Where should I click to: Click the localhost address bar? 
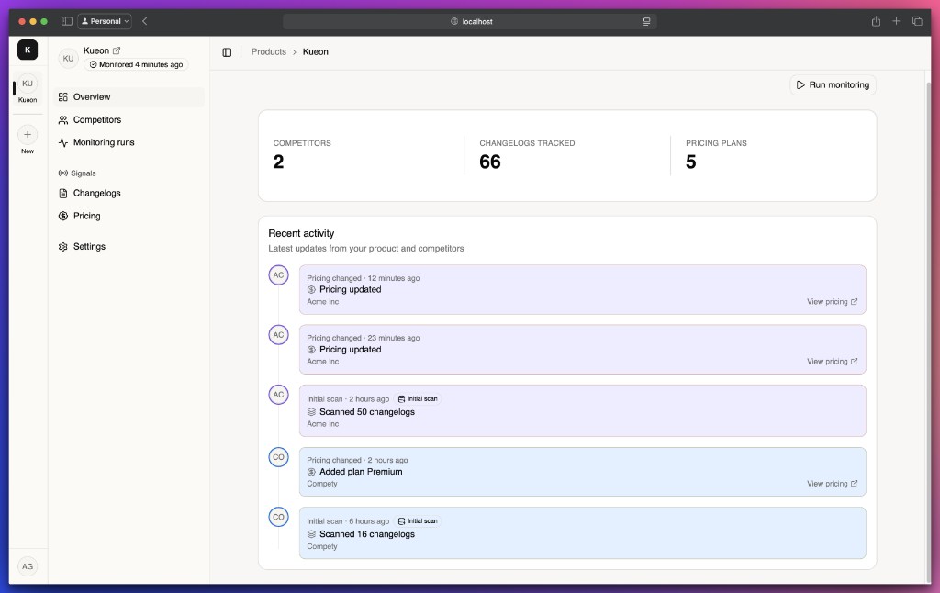470,22
